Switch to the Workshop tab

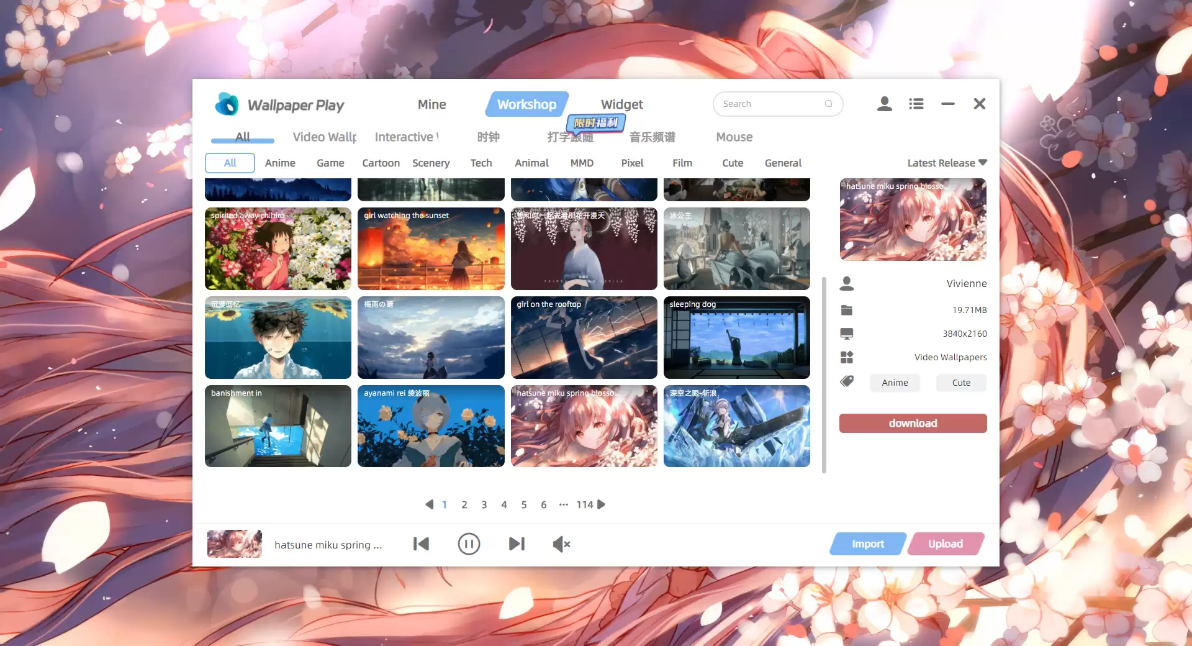[526, 104]
